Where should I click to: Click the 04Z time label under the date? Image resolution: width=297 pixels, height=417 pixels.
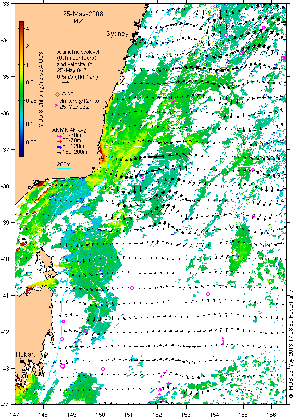pos(77,21)
